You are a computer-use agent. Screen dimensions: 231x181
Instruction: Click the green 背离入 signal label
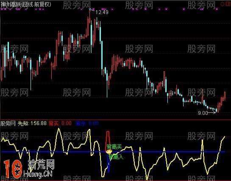click(x=116, y=157)
